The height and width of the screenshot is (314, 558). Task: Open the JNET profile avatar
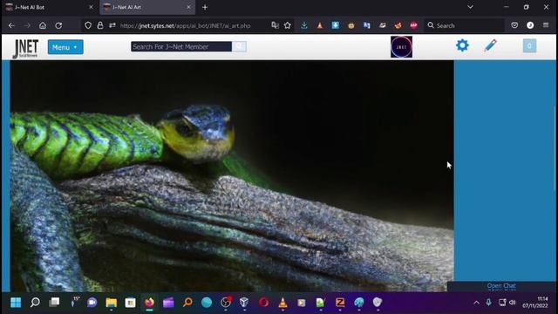click(x=401, y=46)
